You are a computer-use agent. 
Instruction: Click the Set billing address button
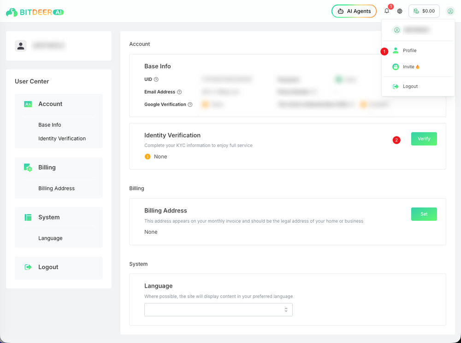coord(424,214)
